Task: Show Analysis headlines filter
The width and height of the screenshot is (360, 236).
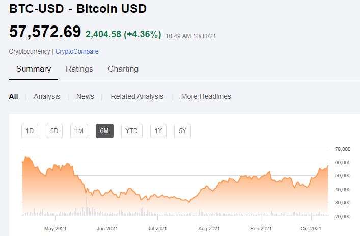Action: [x=47, y=96]
